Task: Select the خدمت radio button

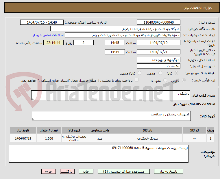Action: pos(160,73)
